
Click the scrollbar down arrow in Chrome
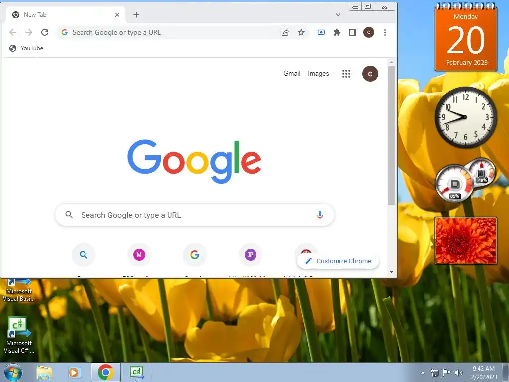(x=392, y=272)
